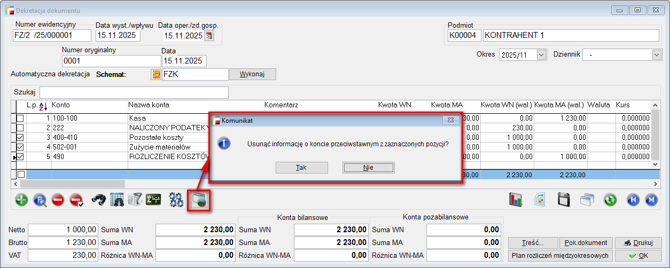670x268 pixels.
Task: Uncheck row 3 Pozostałe koszty checkbox
Action: 20,137
